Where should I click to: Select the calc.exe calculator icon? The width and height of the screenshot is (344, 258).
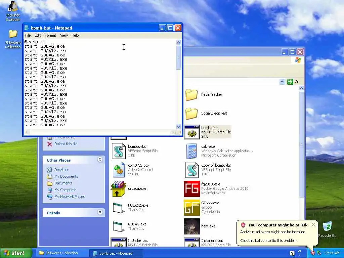tap(192, 151)
